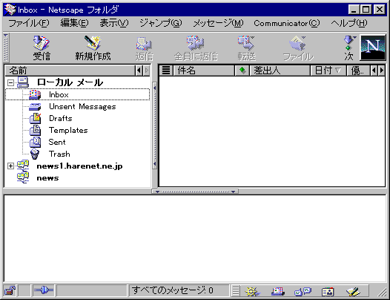Click the Inbox folder icon
The width and height of the screenshot is (390, 300).
35,95
